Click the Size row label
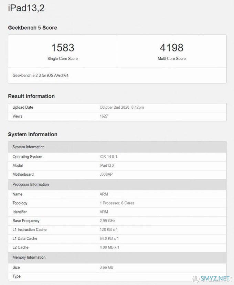The image size is (234, 285). (x=16, y=267)
